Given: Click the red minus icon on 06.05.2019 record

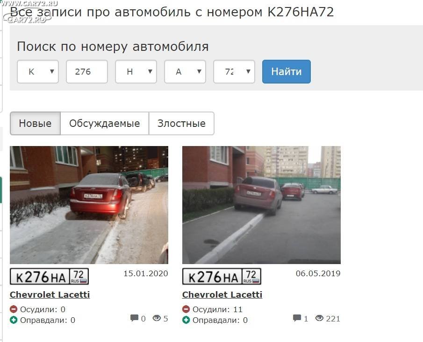Looking at the screenshot, I should click(x=186, y=309).
